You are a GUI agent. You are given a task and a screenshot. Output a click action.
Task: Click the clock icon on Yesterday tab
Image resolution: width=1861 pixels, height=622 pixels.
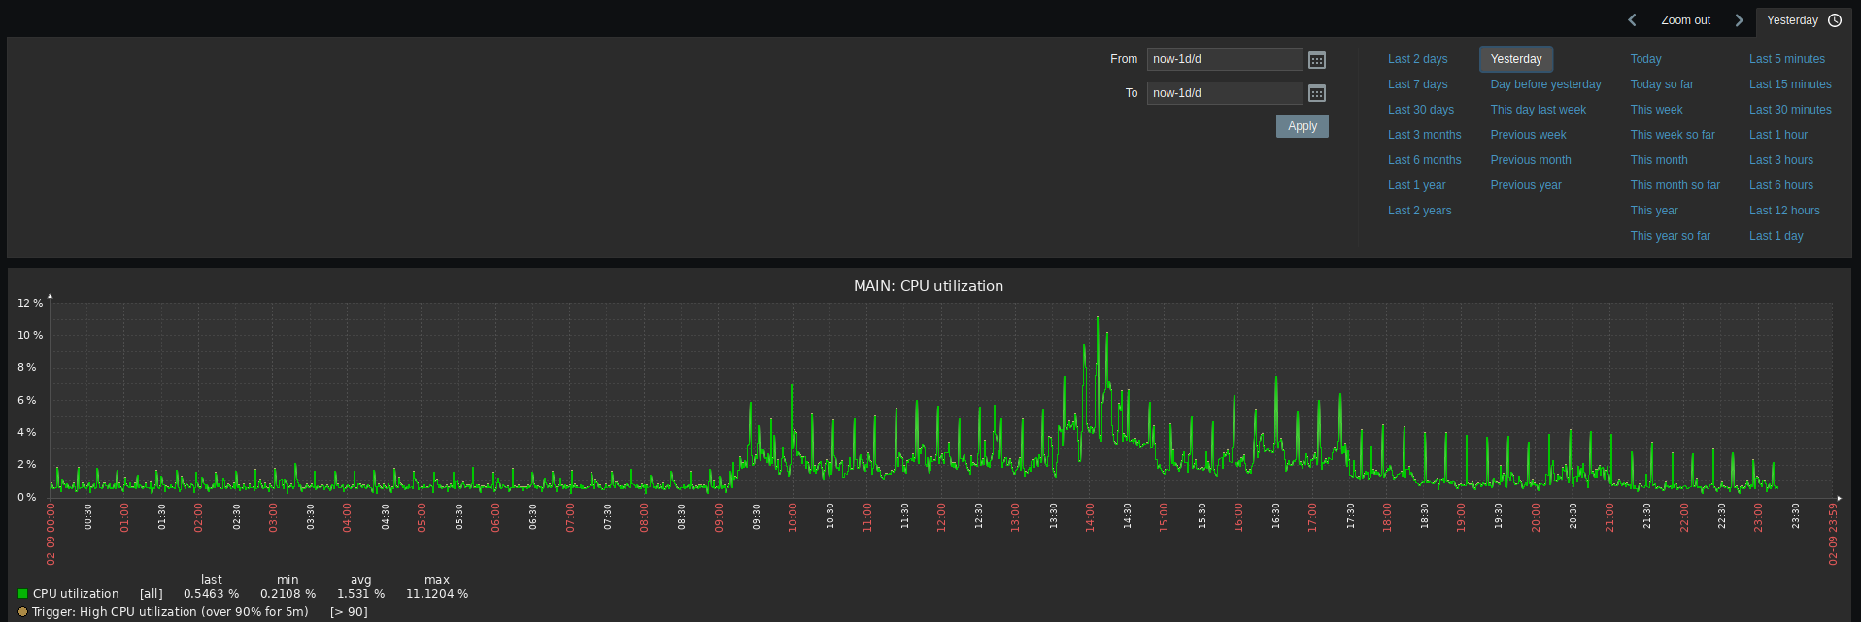(x=1835, y=20)
